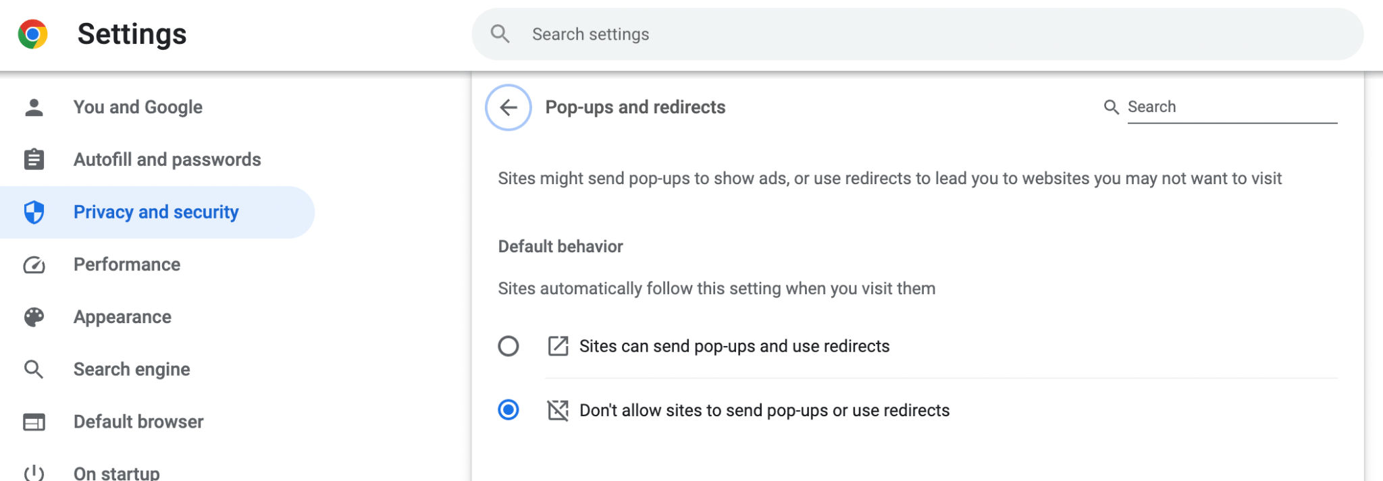The height and width of the screenshot is (481, 1383).
Task: Select the On startup power icon
Action: [33, 472]
